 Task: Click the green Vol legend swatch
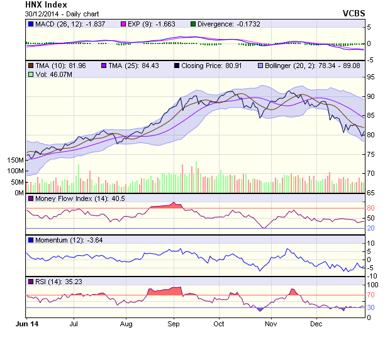tap(31, 74)
